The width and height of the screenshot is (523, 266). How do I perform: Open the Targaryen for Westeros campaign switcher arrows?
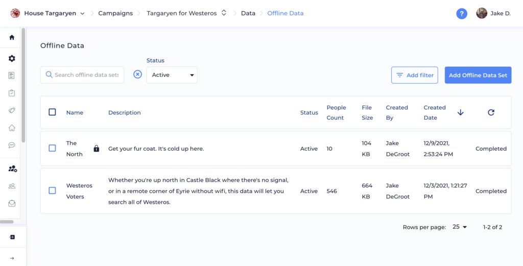[x=224, y=13]
